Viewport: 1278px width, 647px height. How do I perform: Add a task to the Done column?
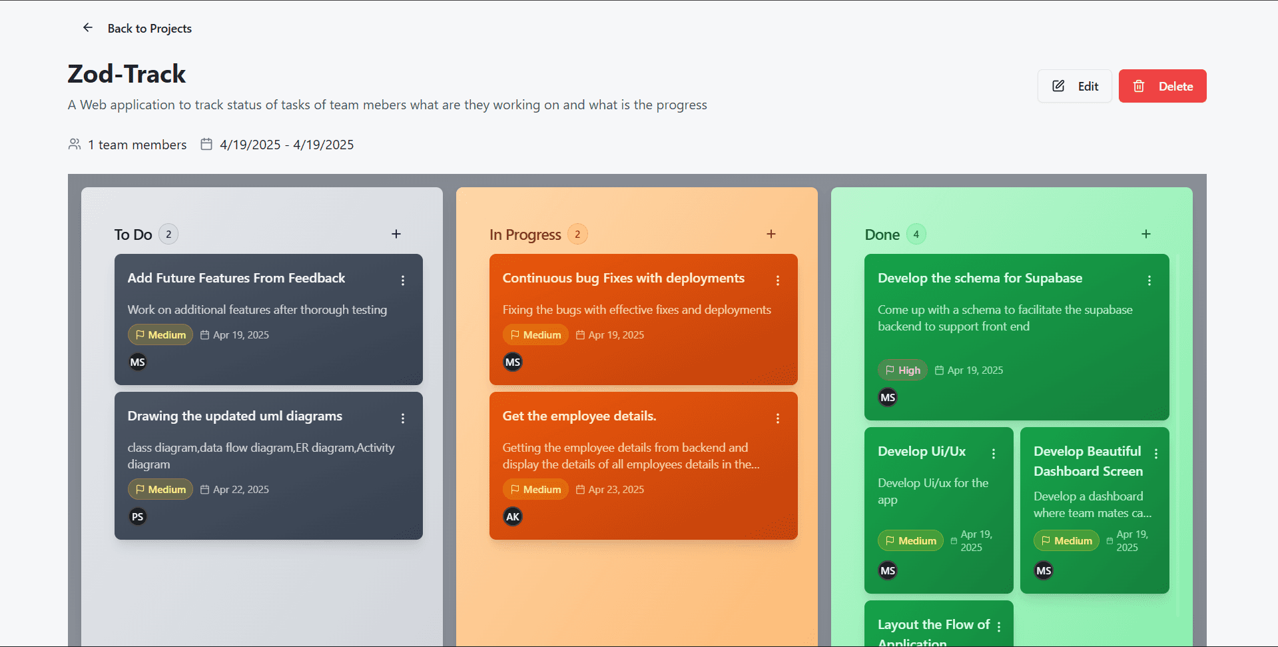1146,234
